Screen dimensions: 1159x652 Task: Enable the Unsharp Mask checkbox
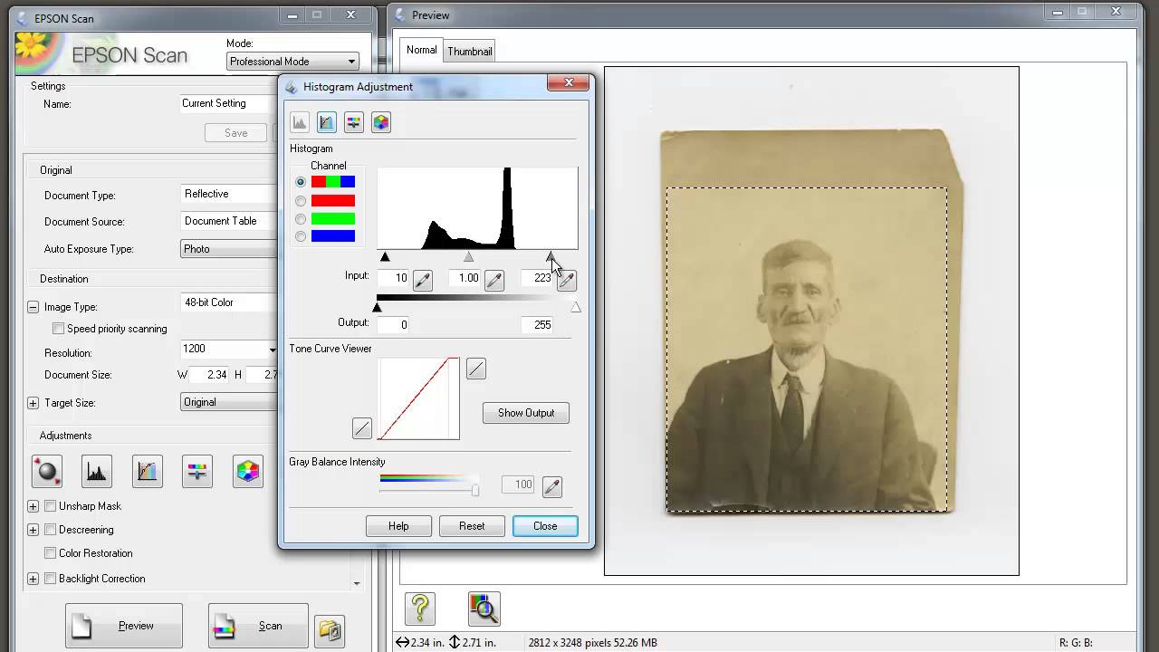[51, 506]
